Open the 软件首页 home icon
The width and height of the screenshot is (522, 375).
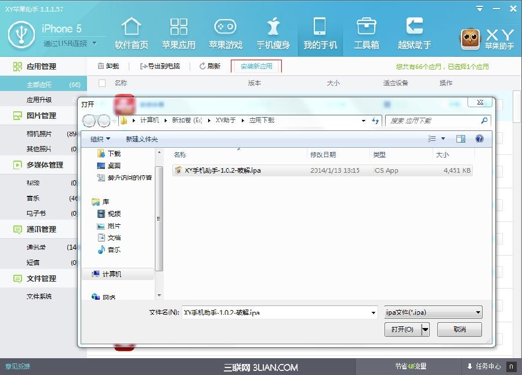[131, 34]
